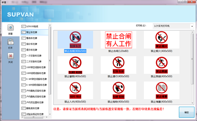Screen dimensions: 197x121
Task: Click the 禁止堵塞(400x500) caption text
Action: click(162, 102)
